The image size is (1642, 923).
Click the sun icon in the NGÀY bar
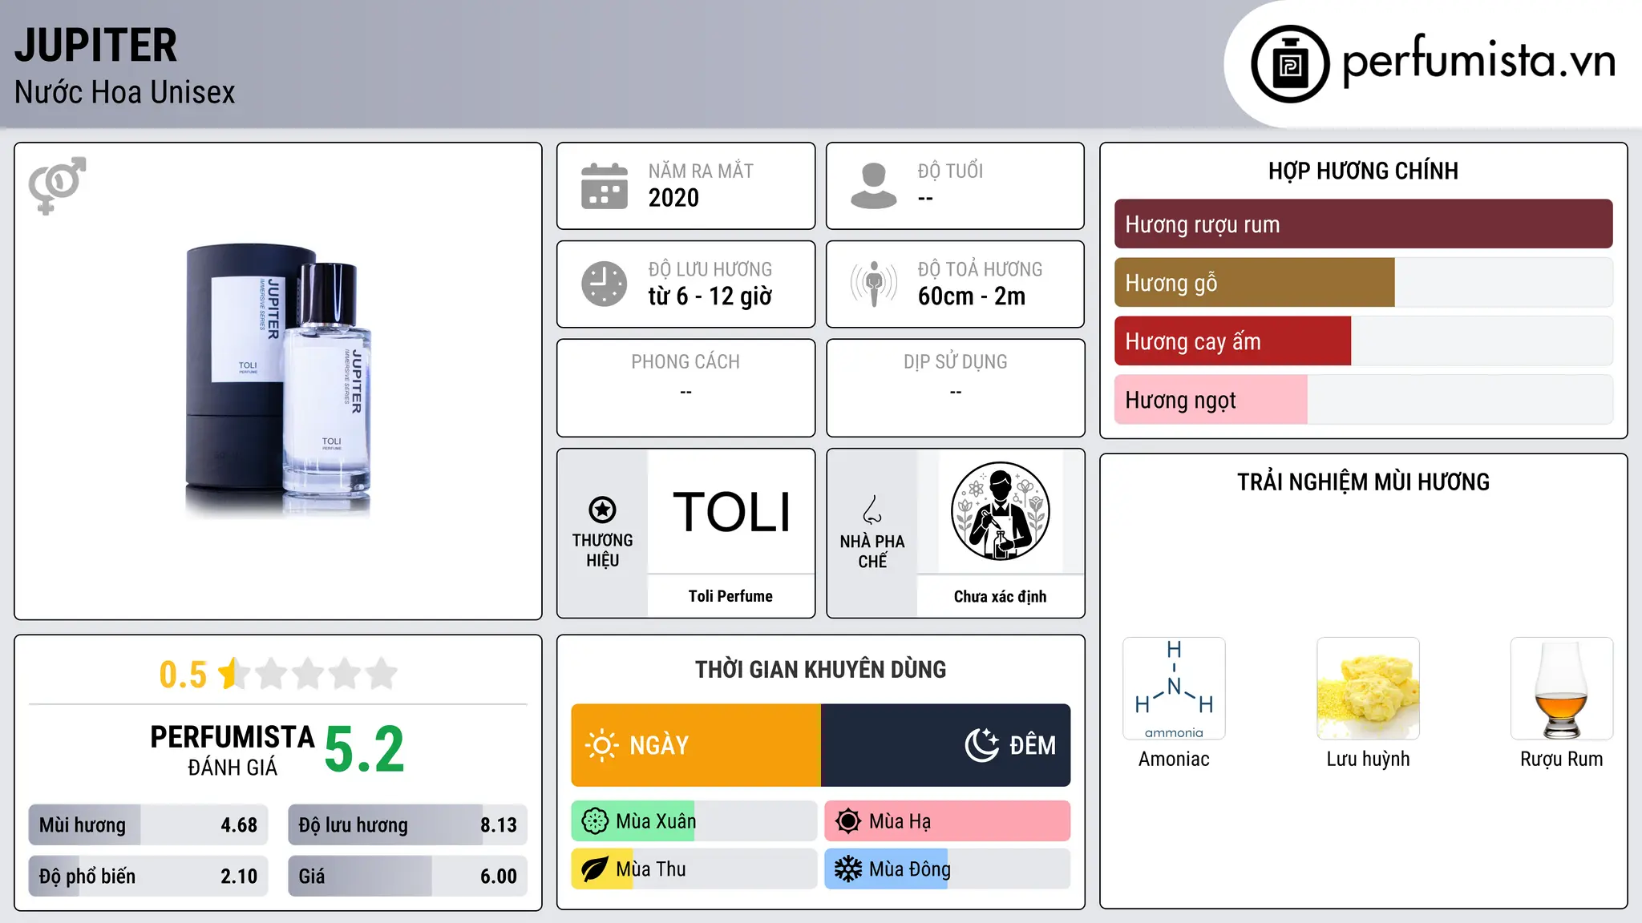[x=601, y=745]
